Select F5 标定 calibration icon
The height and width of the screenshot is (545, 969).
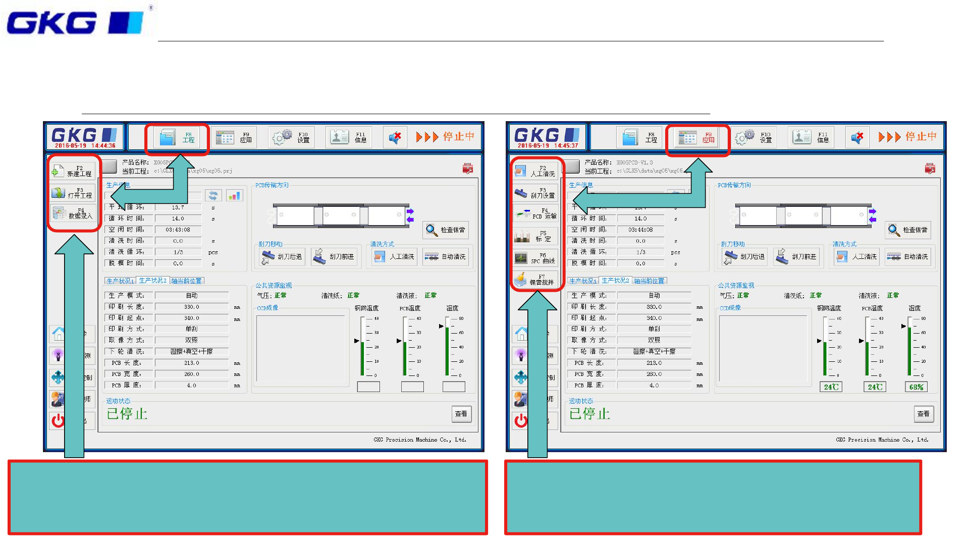[535, 236]
